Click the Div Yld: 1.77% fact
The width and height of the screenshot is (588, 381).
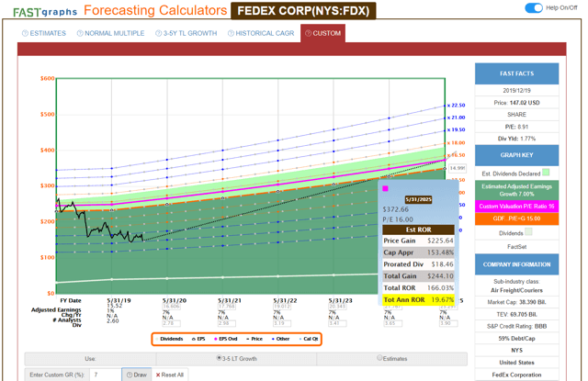pos(516,139)
